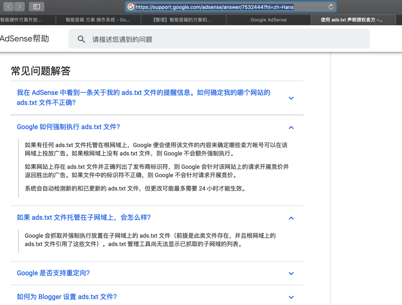Focus the 请描述您遇到的问题 search box
This screenshot has height=305, width=402.
[219, 39]
